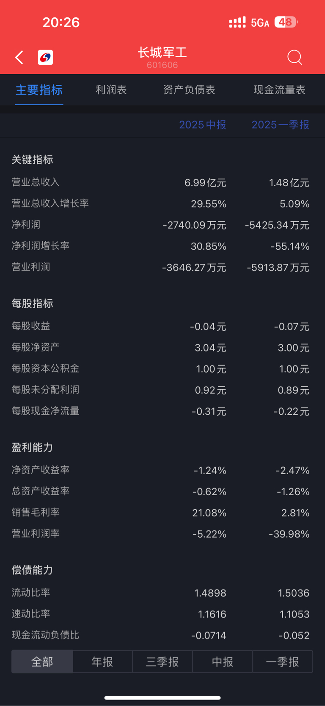Image resolution: width=325 pixels, height=706 pixels.
Task: Select the 现金流量表 tab
Action: (x=279, y=90)
